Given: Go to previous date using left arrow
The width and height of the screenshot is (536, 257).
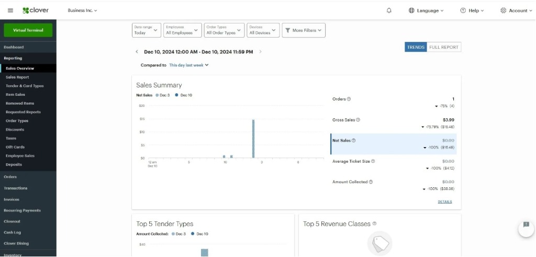Looking at the screenshot, I should [137, 52].
